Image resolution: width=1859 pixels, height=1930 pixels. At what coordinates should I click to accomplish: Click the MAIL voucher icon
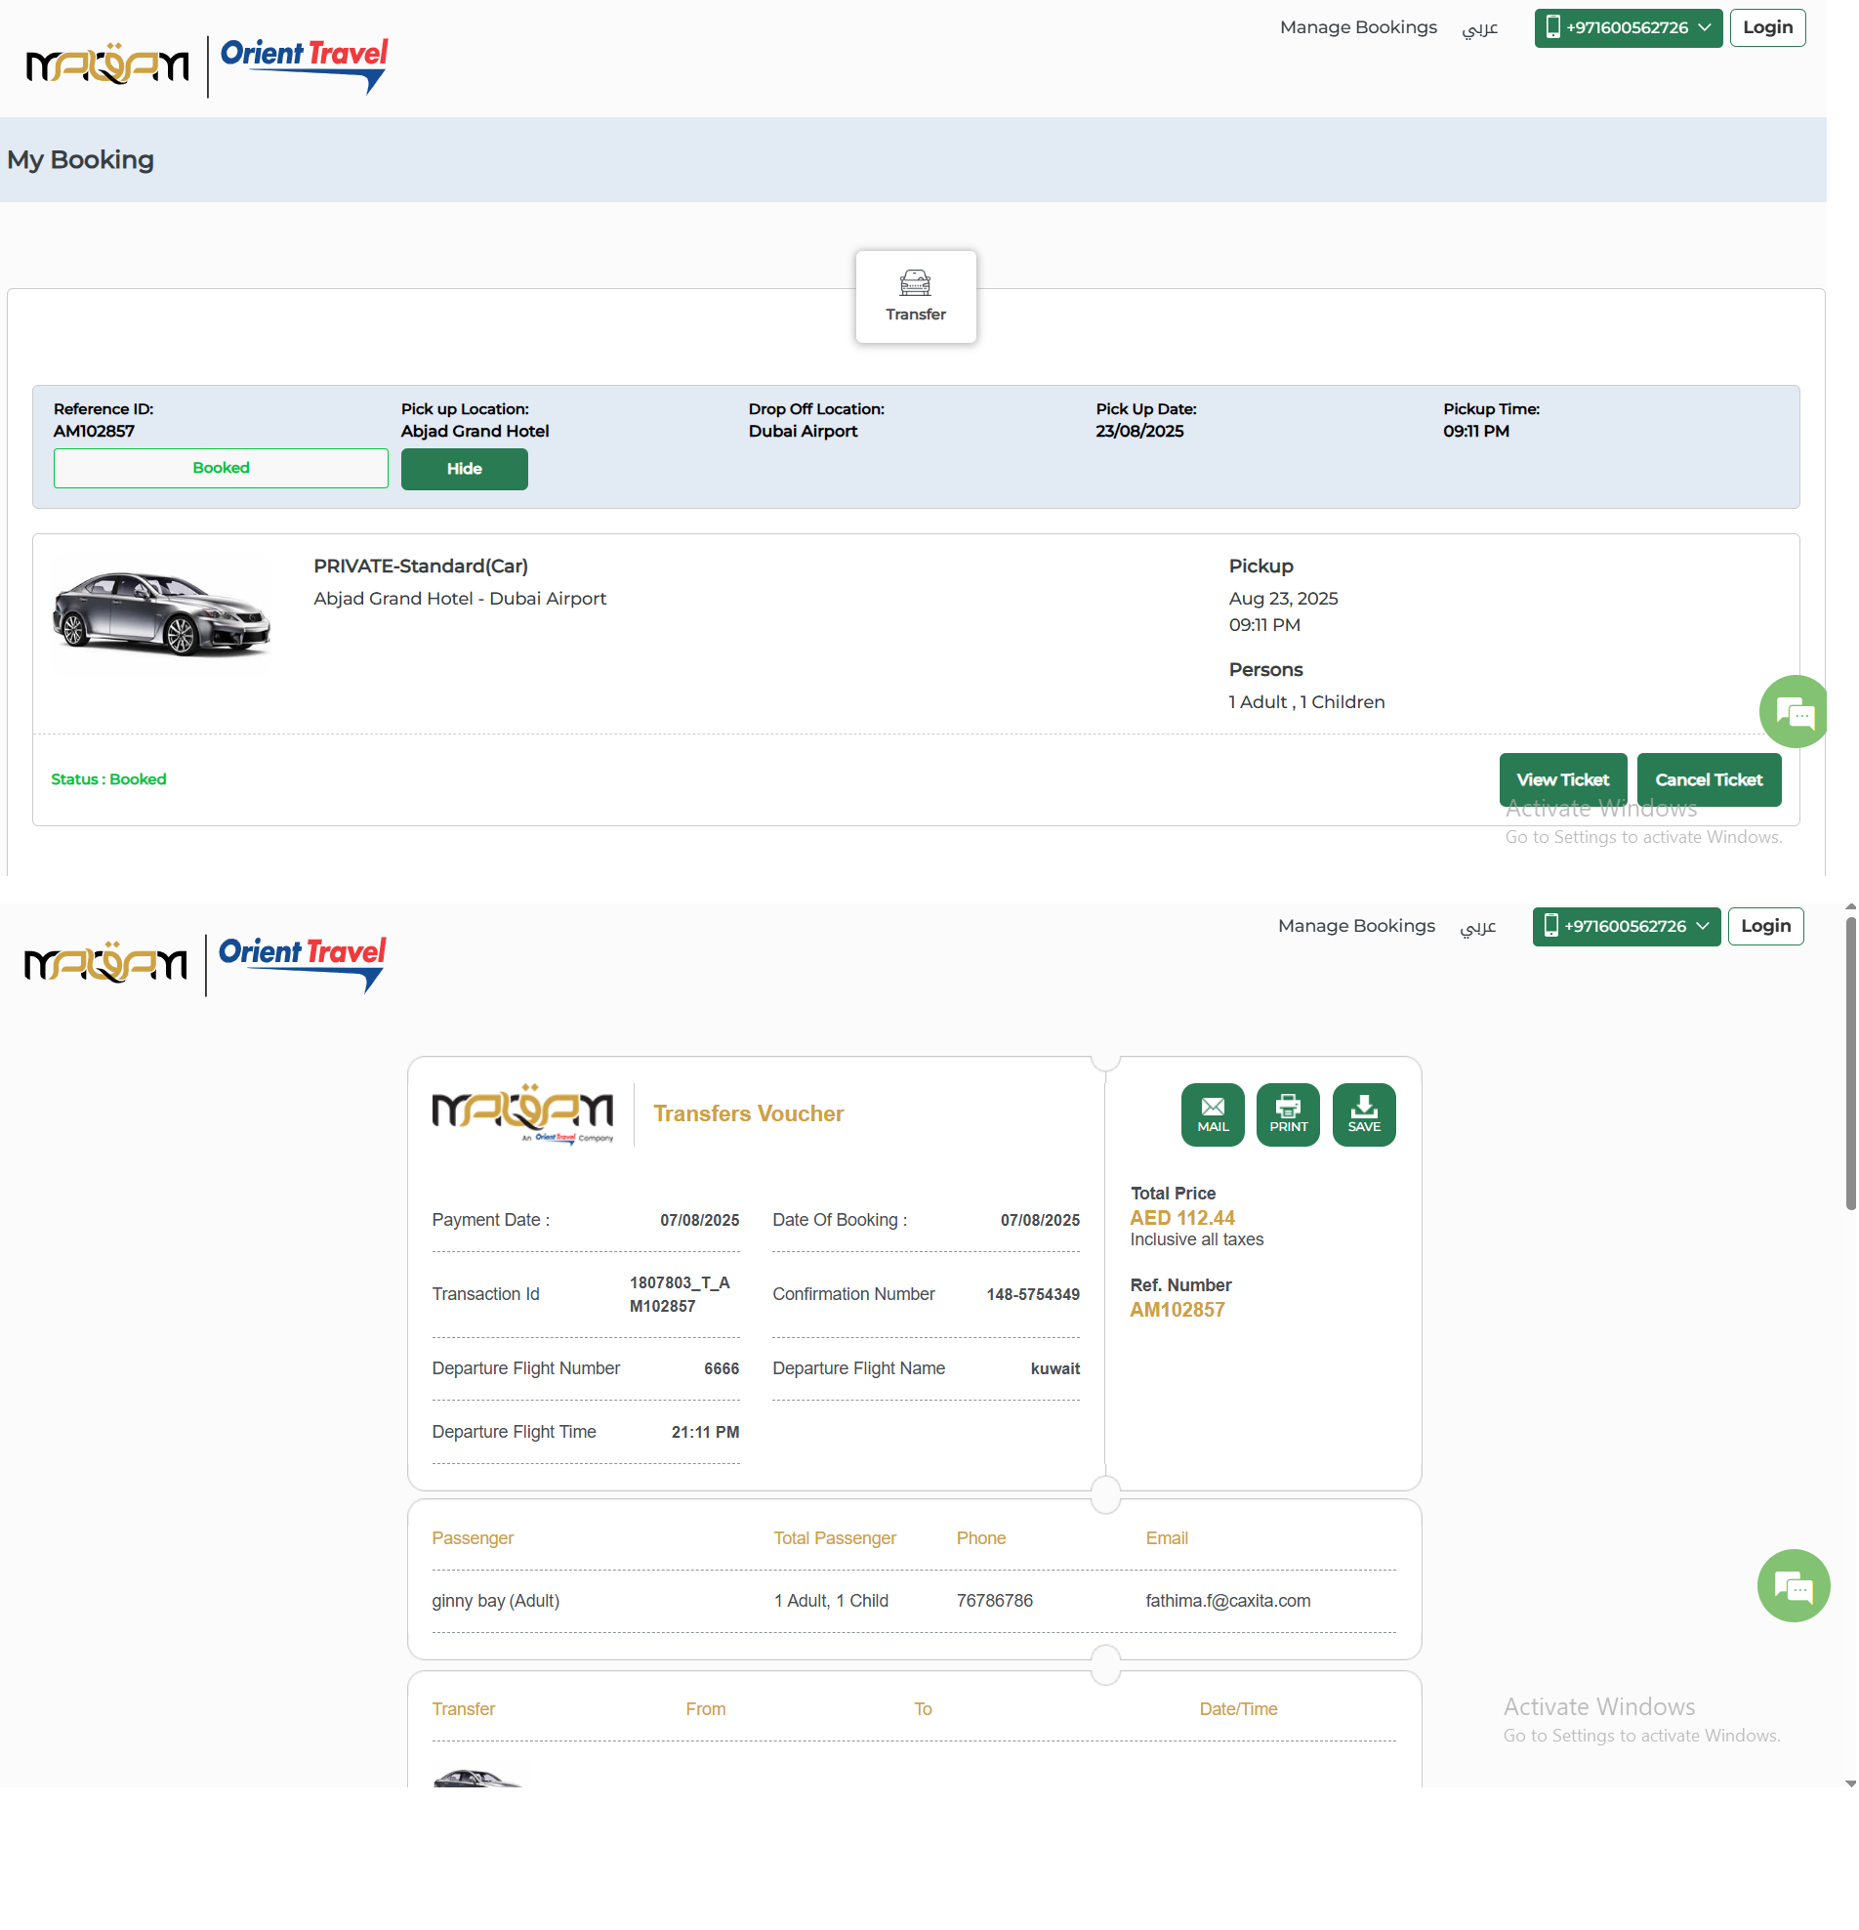[1212, 1113]
